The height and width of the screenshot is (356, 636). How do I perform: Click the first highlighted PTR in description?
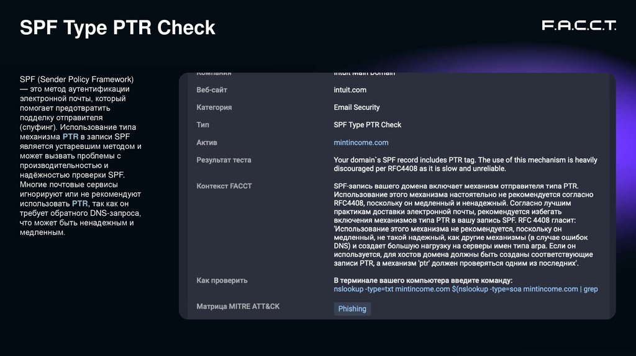pos(70,136)
